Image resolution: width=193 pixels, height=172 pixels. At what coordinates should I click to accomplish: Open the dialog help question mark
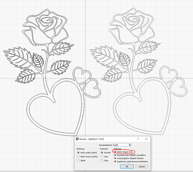pos(138,139)
